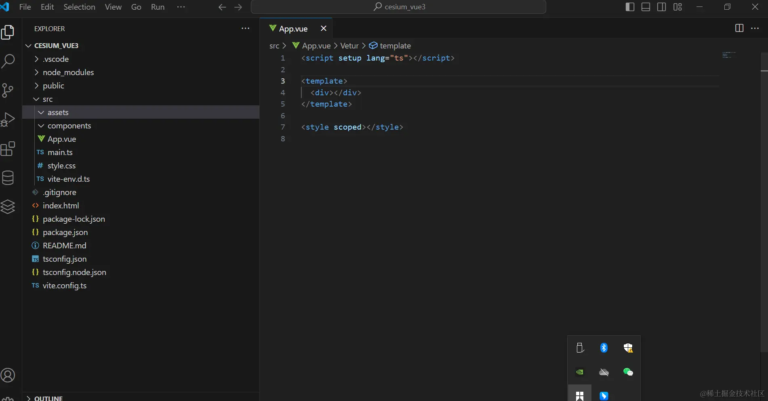
Task: Expand the node_modules folder
Action: pyautogui.click(x=68, y=72)
